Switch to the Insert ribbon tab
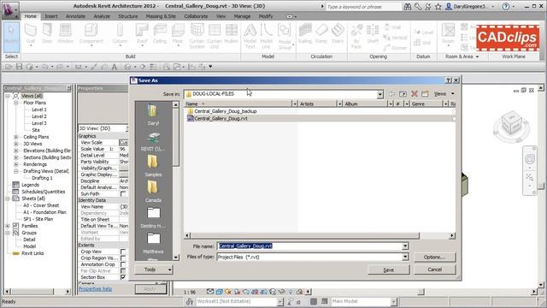 point(51,16)
